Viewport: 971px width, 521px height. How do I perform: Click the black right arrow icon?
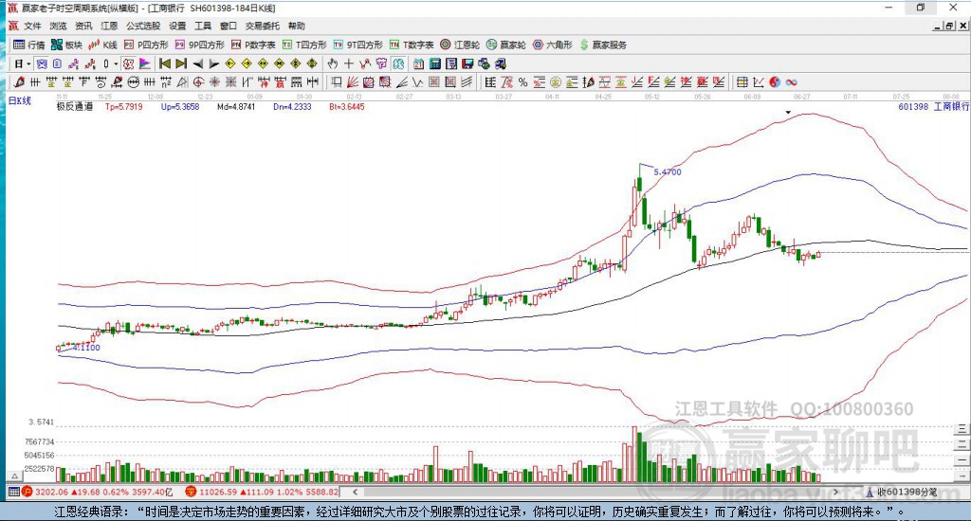[x=213, y=63]
